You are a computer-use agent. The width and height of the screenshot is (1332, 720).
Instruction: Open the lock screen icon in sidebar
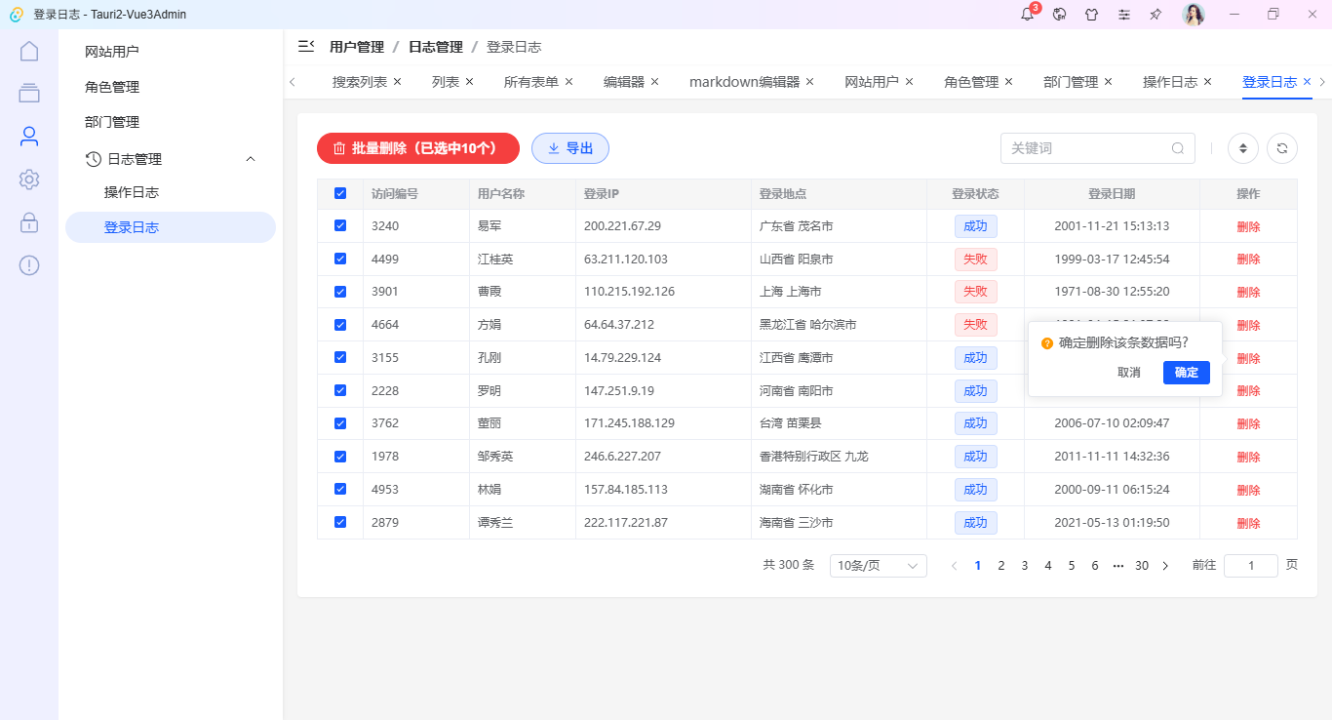pyautogui.click(x=29, y=222)
